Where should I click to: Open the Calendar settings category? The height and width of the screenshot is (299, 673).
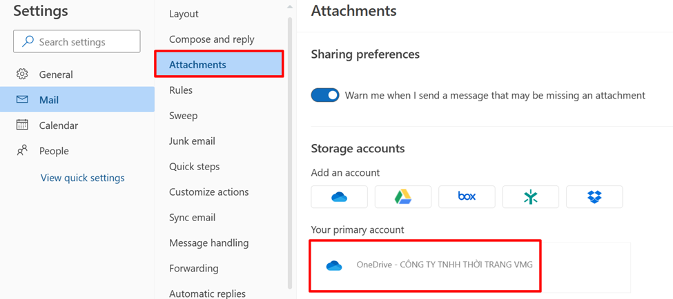coord(77,125)
